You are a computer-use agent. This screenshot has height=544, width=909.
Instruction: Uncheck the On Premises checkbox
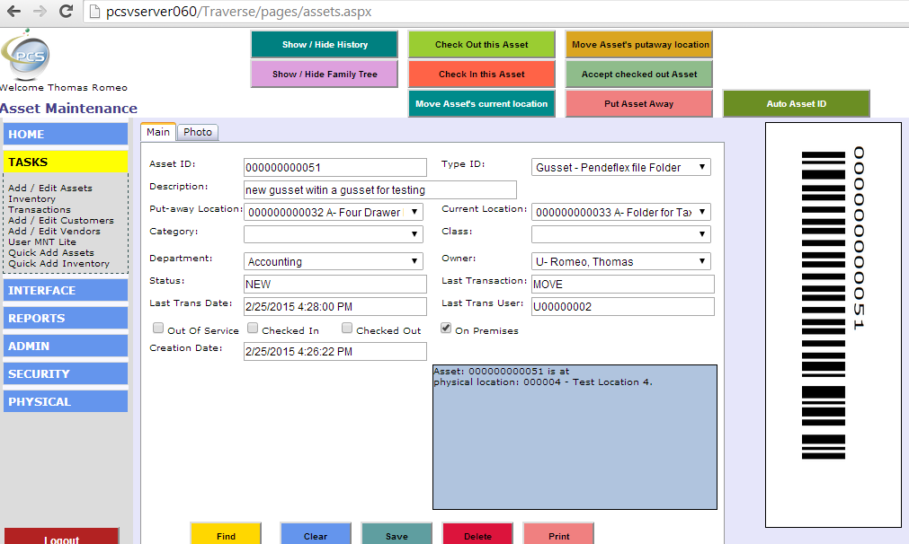(x=446, y=329)
